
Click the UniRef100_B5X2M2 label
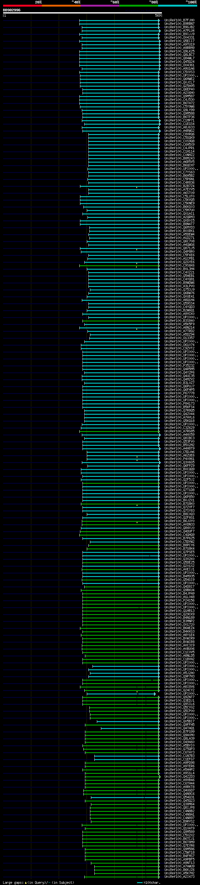pos(179,445)
